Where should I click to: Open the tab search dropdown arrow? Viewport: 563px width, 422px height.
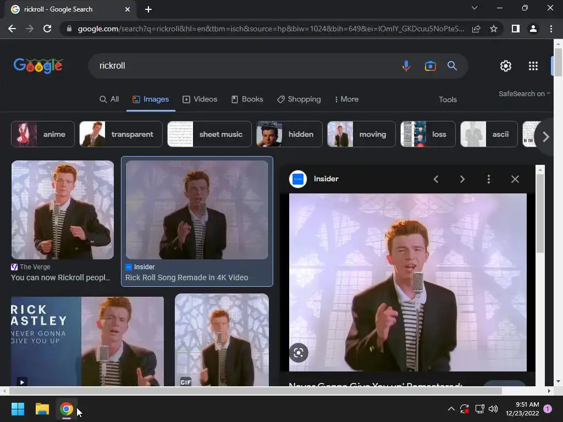pyautogui.click(x=474, y=8)
